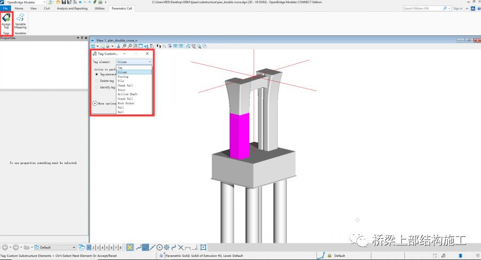Click the Default level in status bar
Viewport: 481px width, 260px height.
coord(339,255)
